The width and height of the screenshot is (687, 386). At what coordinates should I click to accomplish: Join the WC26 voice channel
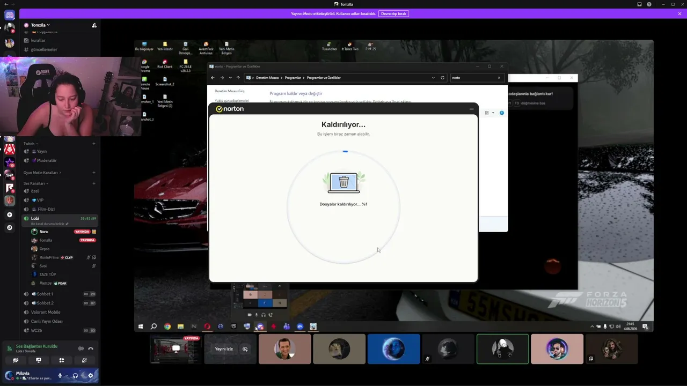pyautogui.click(x=59, y=330)
